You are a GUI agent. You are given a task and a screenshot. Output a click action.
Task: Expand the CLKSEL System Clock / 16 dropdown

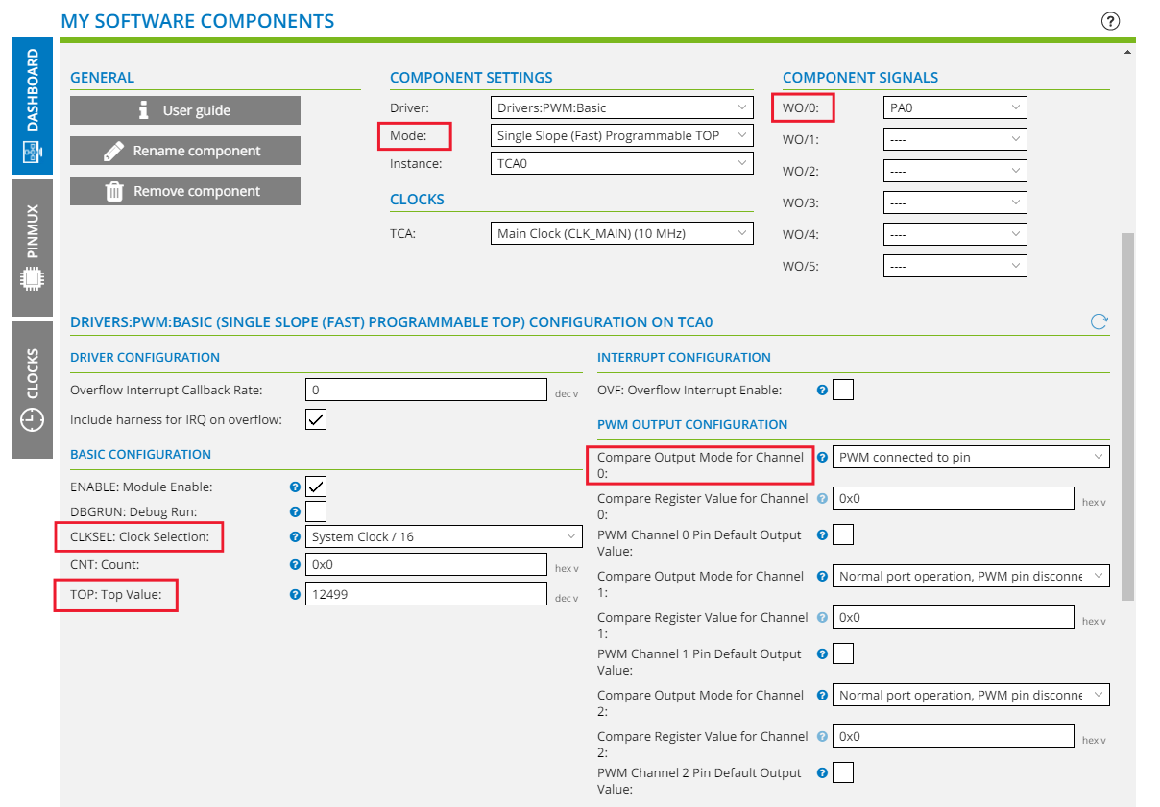(444, 536)
